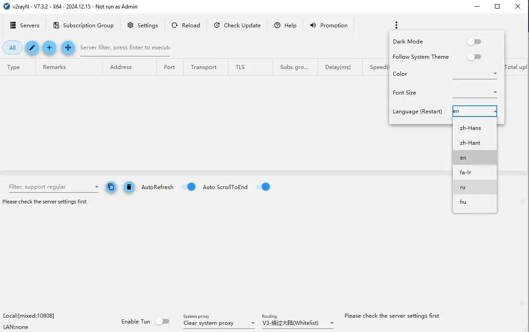Screen dimensions: 529x332
Task: Toggle the Enable Tun switch
Action: (x=162, y=321)
